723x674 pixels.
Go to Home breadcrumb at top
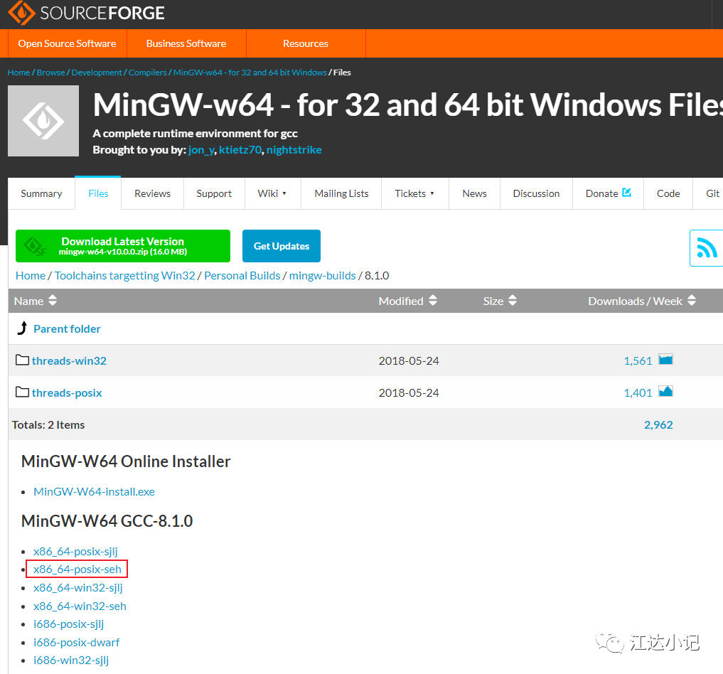coord(18,73)
